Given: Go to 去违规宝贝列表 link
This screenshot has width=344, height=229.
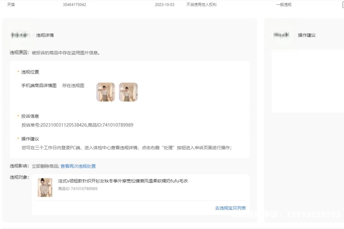Looking at the screenshot, I should tap(230, 208).
